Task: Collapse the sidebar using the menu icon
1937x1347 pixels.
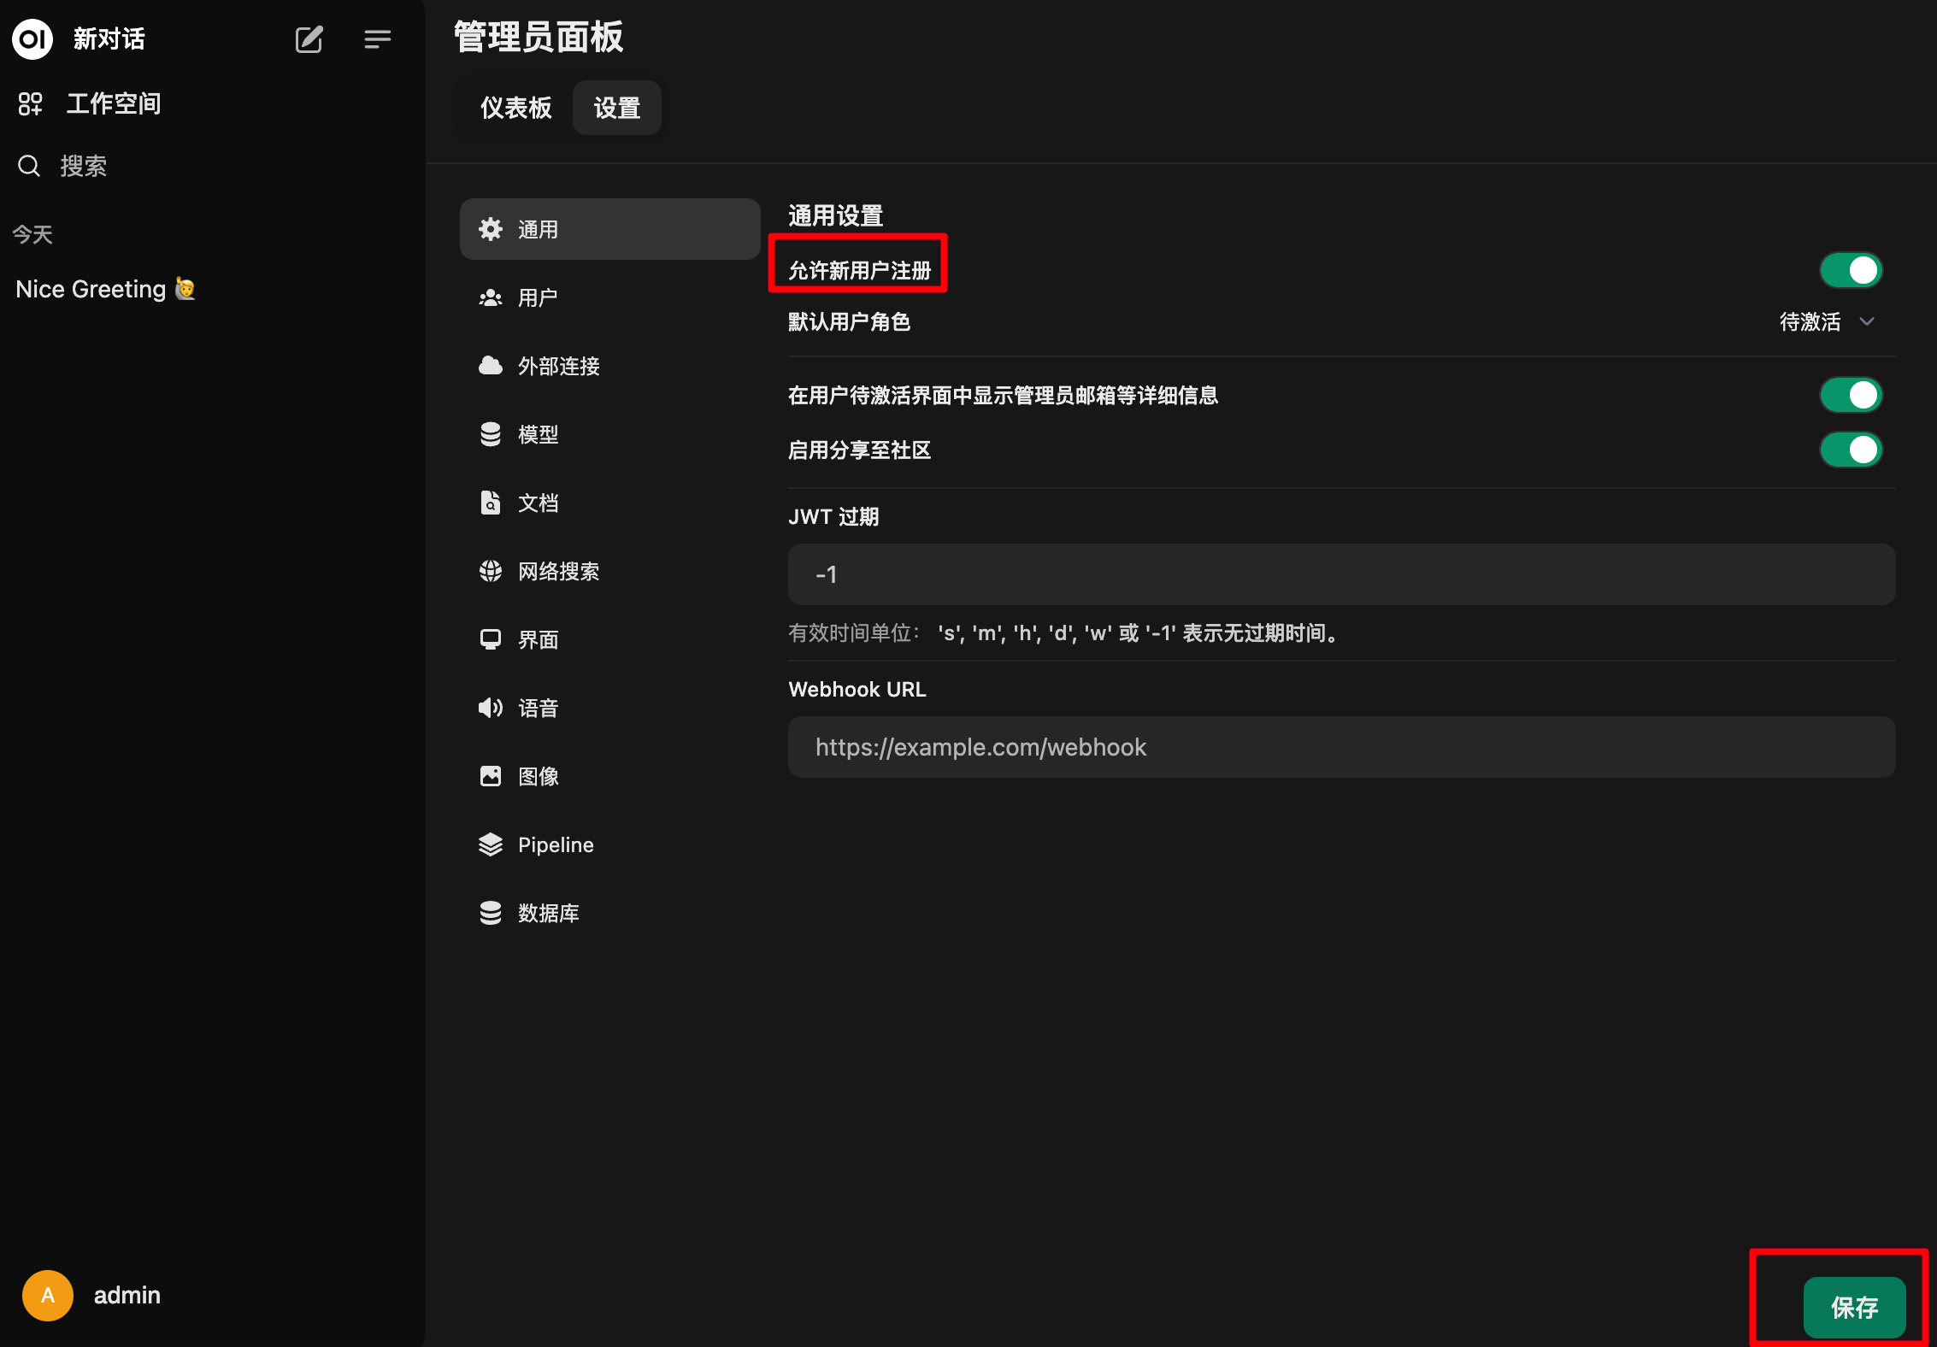Action: (377, 39)
